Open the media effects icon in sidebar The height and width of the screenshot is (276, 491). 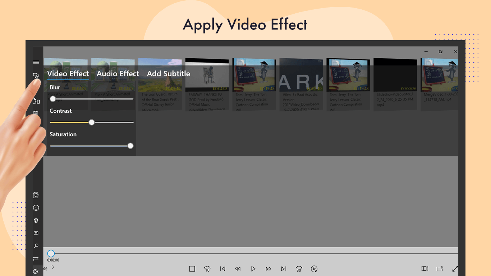tap(36, 75)
